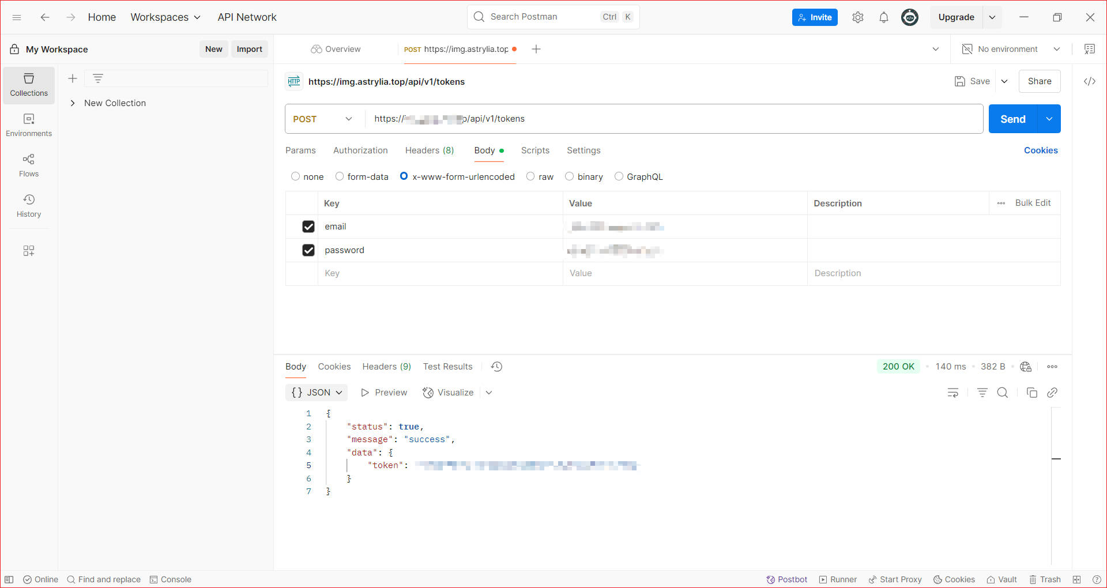Click the Invite button
The height and width of the screenshot is (588, 1107).
(815, 17)
